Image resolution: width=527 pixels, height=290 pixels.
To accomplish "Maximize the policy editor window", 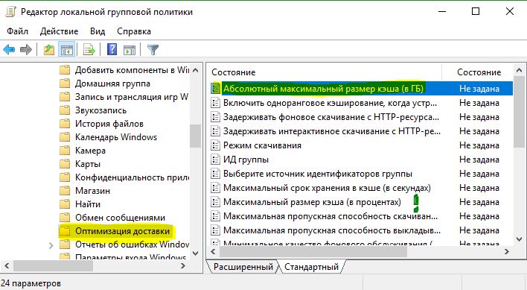I will coord(476,11).
